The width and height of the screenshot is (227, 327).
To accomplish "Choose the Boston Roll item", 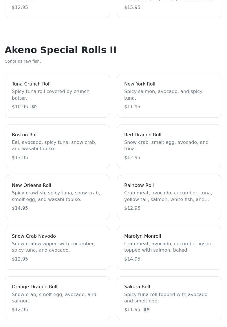I will point(57,146).
